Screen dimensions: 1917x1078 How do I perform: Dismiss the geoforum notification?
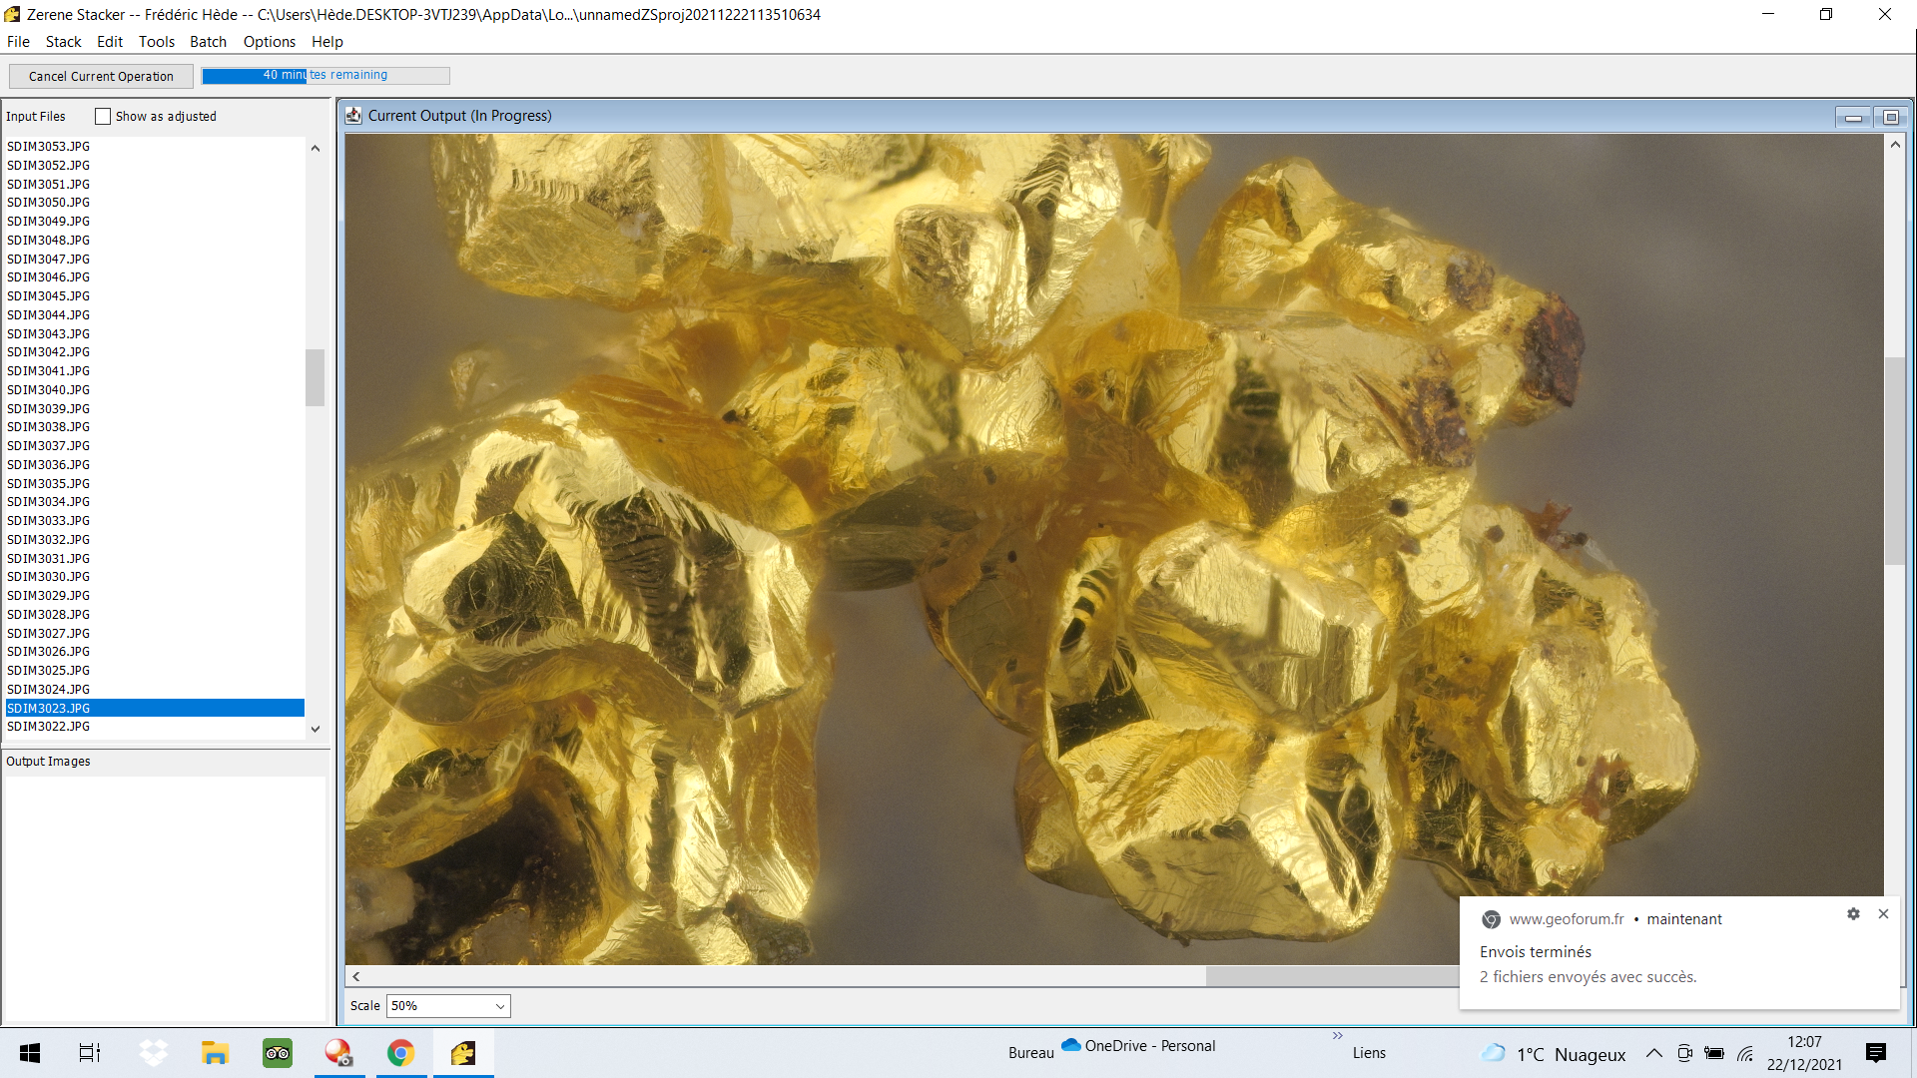(1883, 914)
